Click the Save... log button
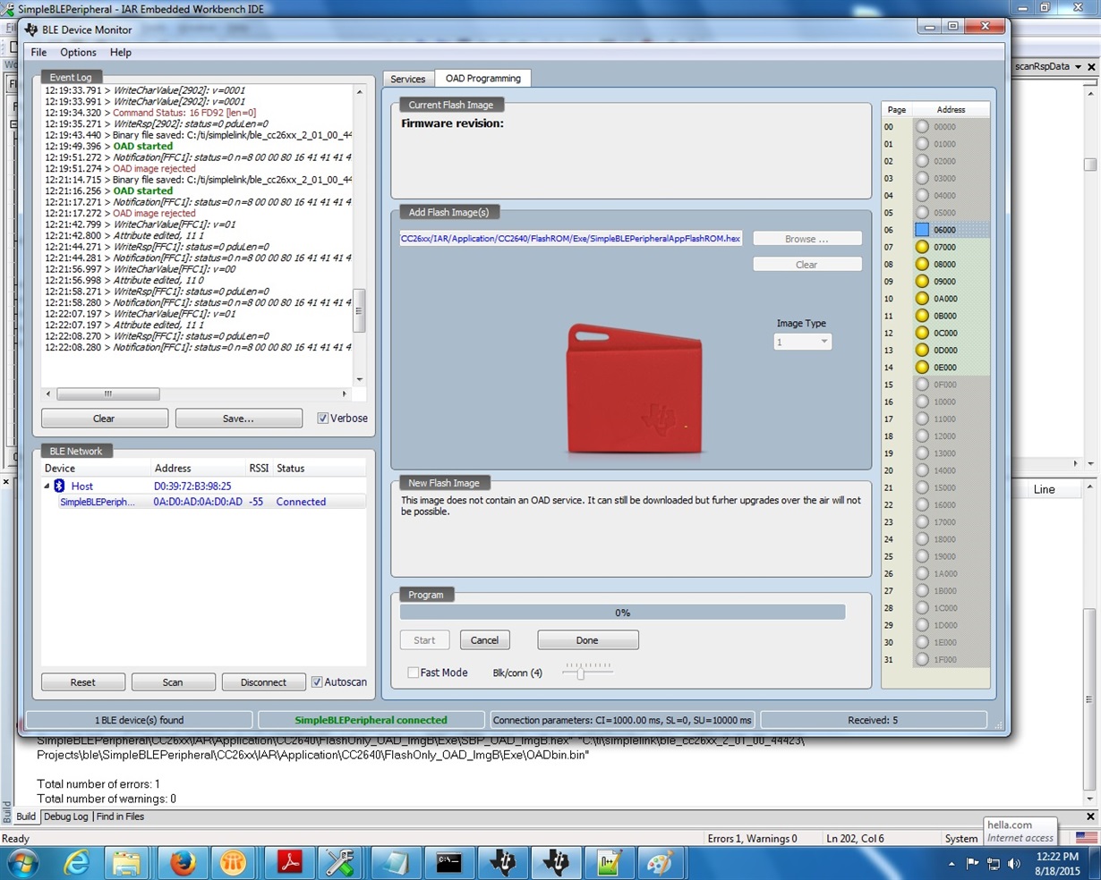This screenshot has width=1101, height=880. 238,418
